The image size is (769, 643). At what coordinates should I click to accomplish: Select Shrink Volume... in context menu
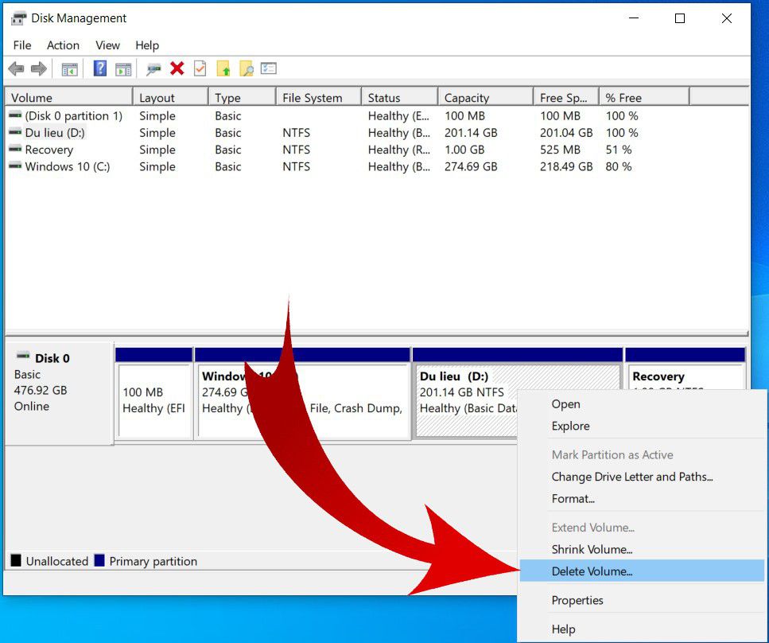click(592, 549)
